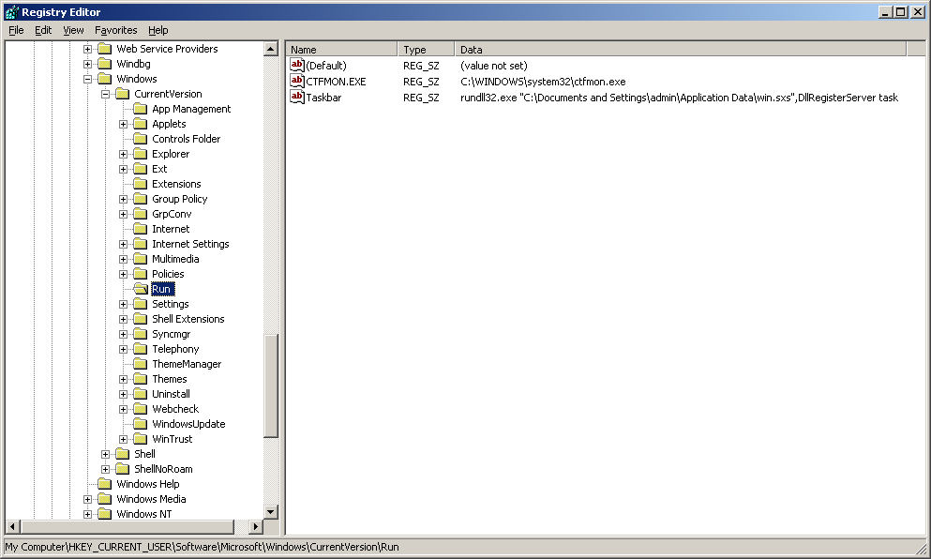Screen dimensions: 931x559
Task: Click the (Default) string value icon
Action: point(297,65)
